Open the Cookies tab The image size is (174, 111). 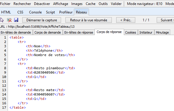point(131,32)
